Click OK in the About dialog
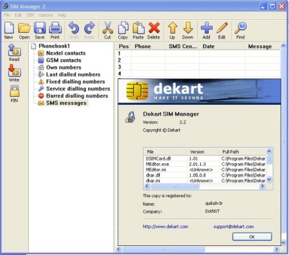The width and height of the screenshot is (289, 255). (252, 236)
